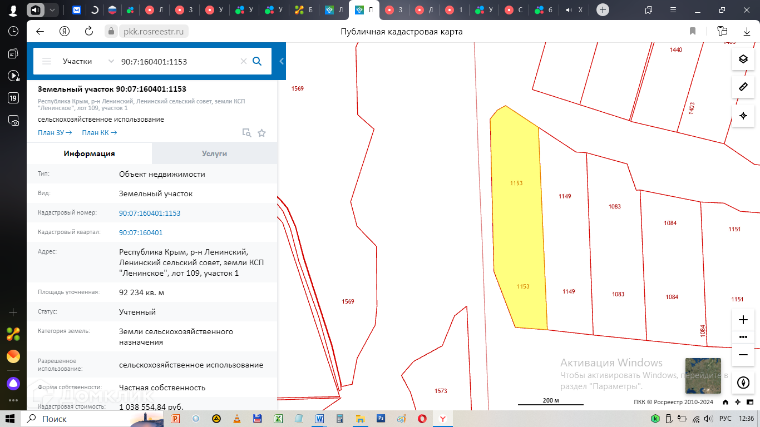Select the area value 92 234 кв. м

click(141, 292)
